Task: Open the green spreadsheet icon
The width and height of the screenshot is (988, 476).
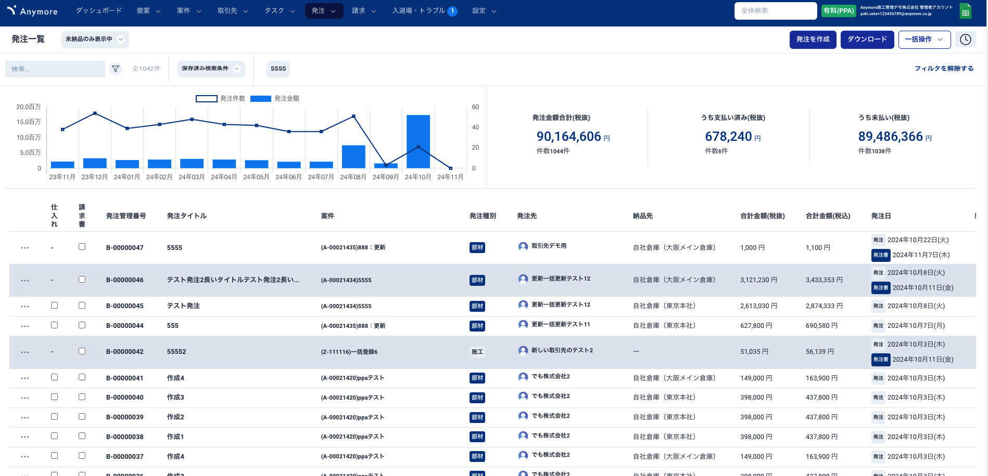Action: (x=966, y=11)
